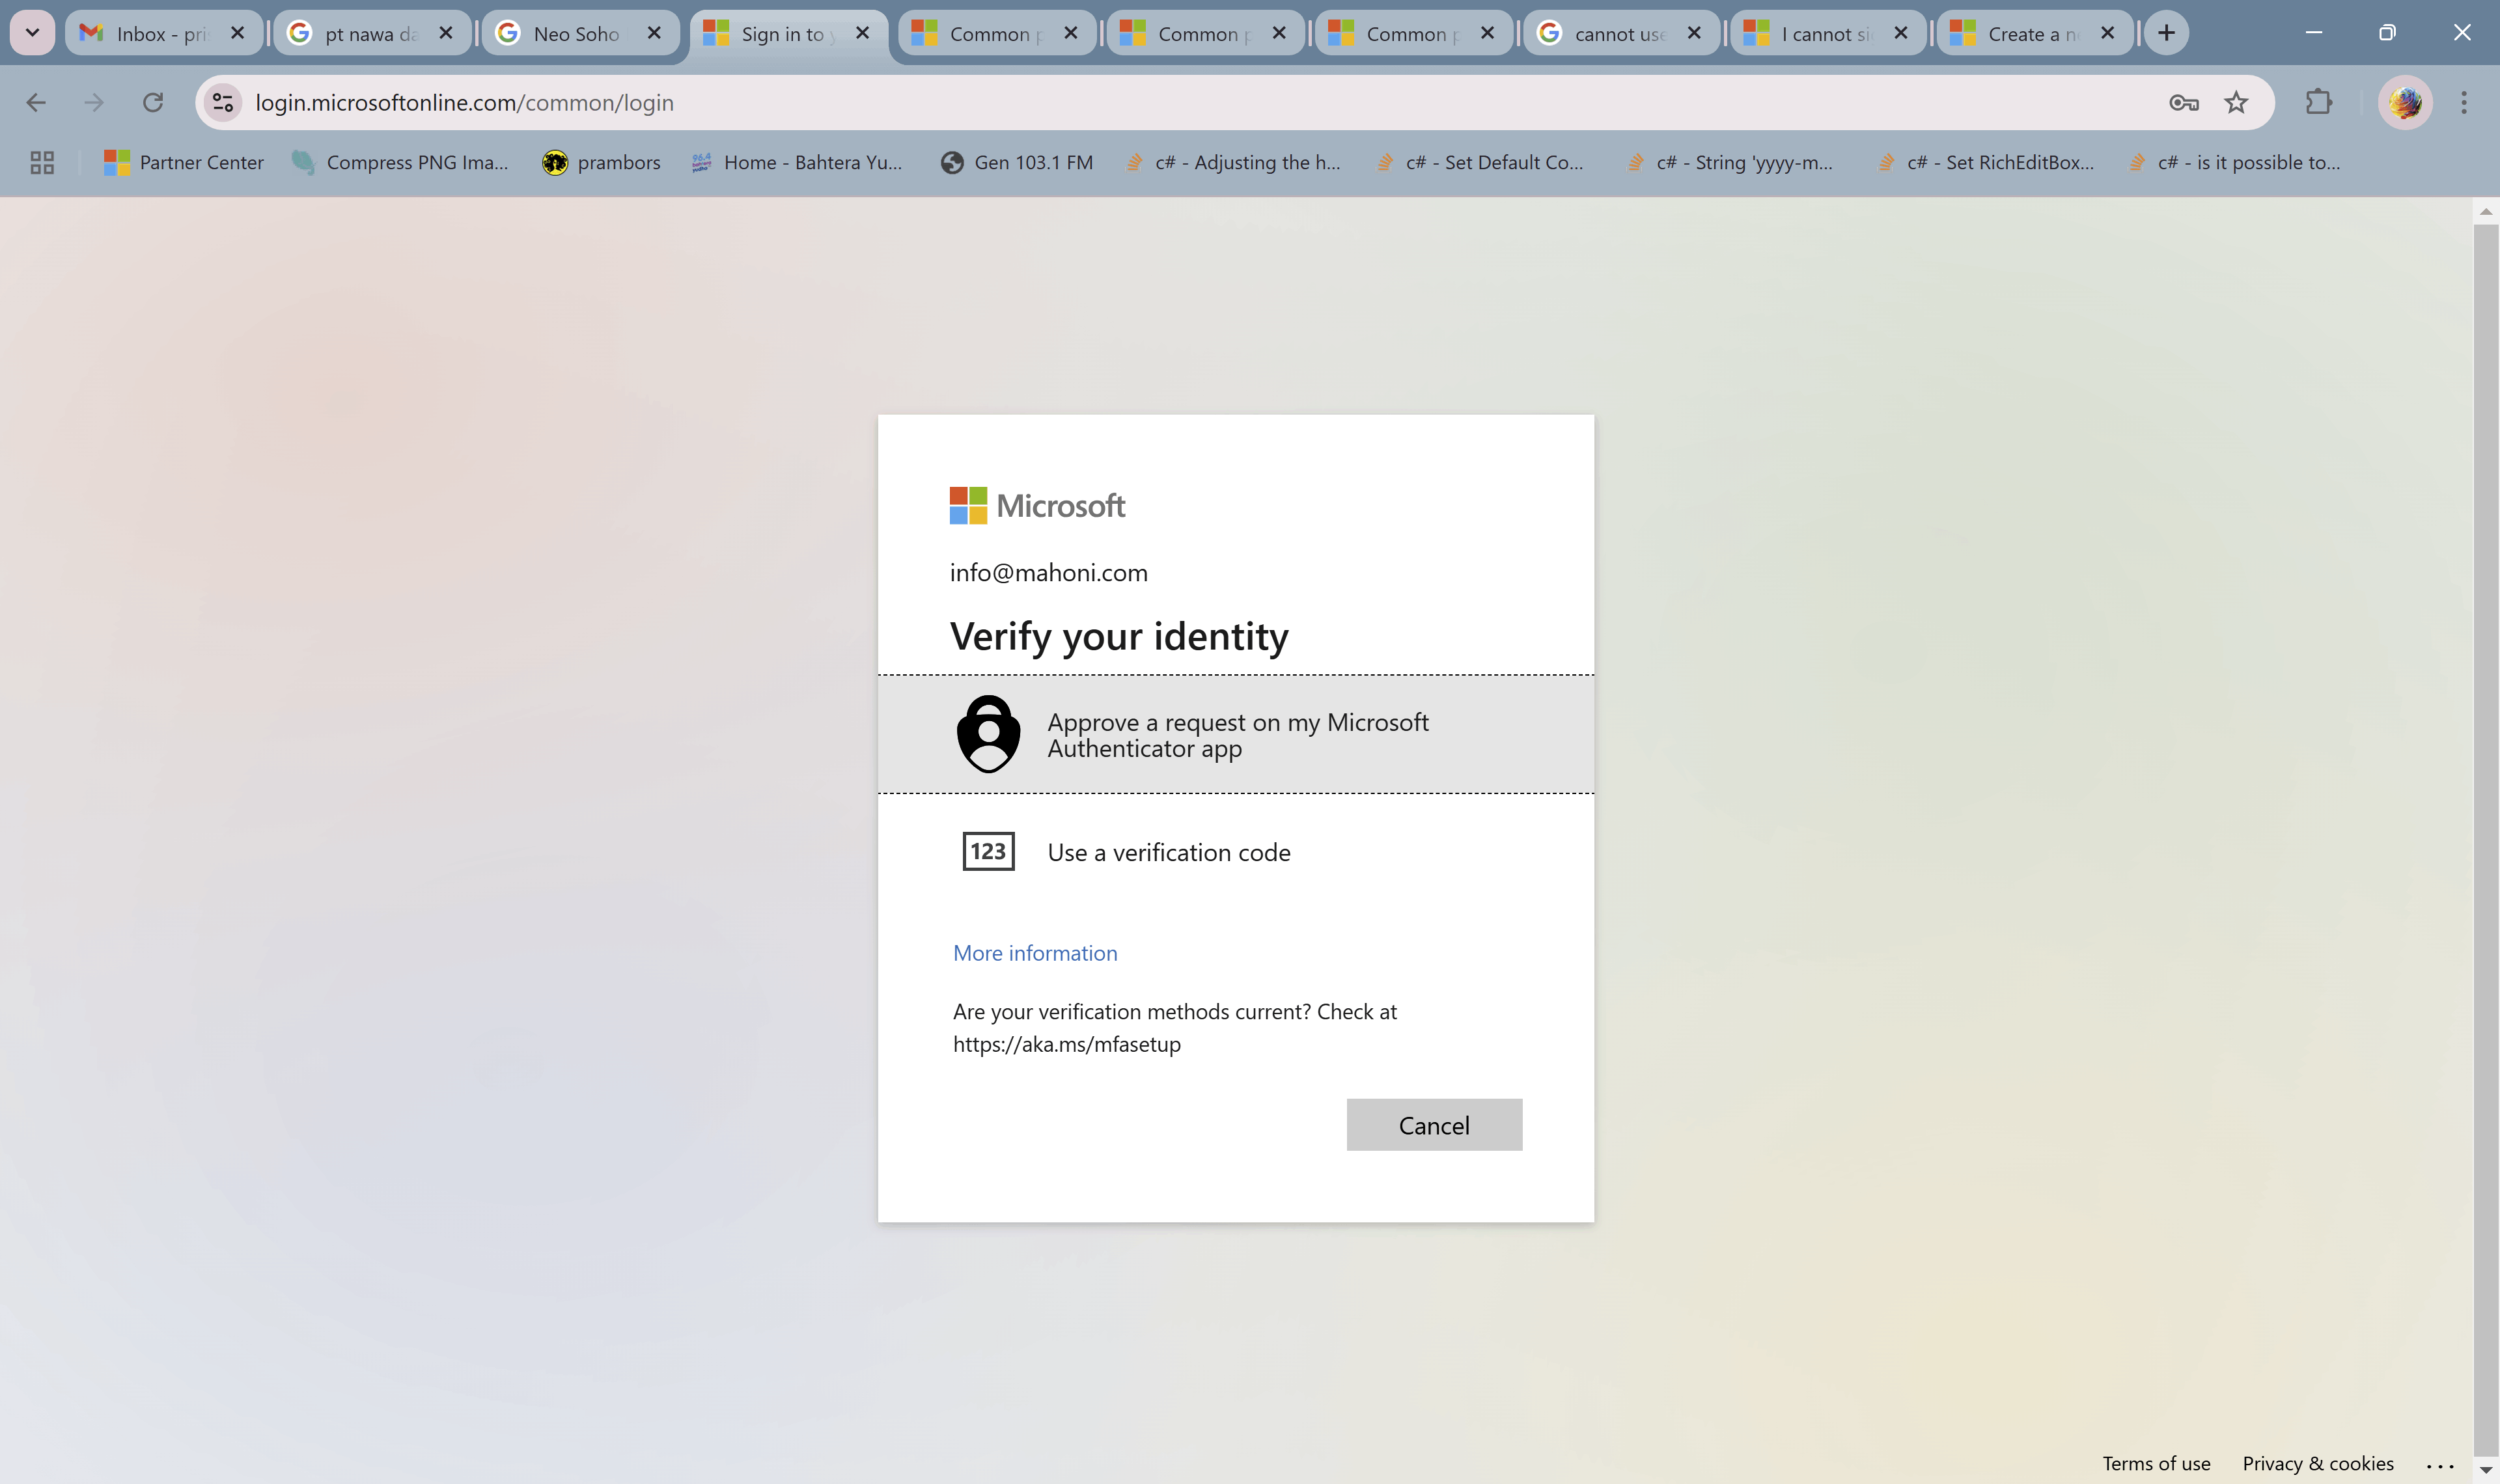
Task: Switch to the Inbox Gmail tab
Action: (150, 34)
